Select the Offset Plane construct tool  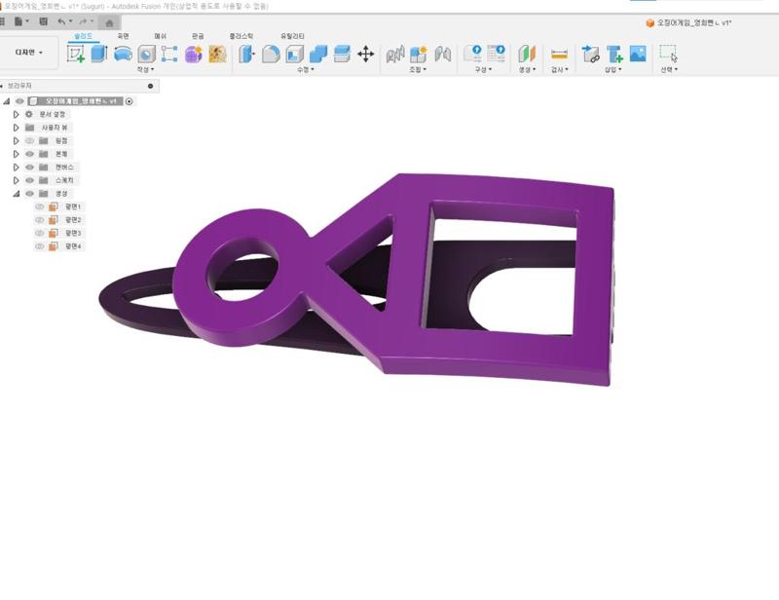[x=527, y=54]
